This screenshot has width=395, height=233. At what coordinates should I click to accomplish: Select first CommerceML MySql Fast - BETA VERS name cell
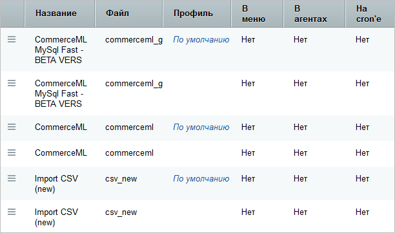(61, 50)
